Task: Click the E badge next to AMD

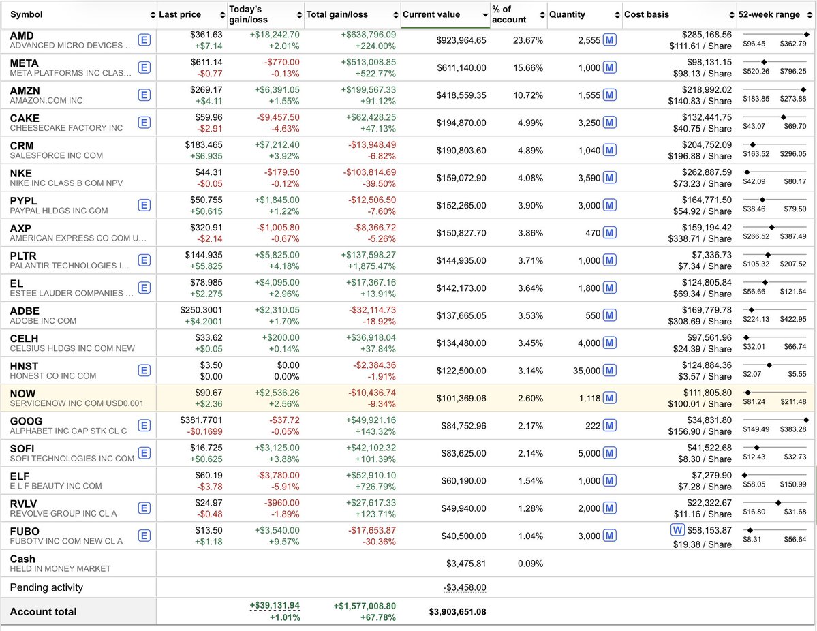Action: 144,40
